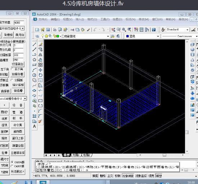The width and height of the screenshot is (198, 184).
Task: Select the Move modify tool
Action: click(x=40, y=70)
